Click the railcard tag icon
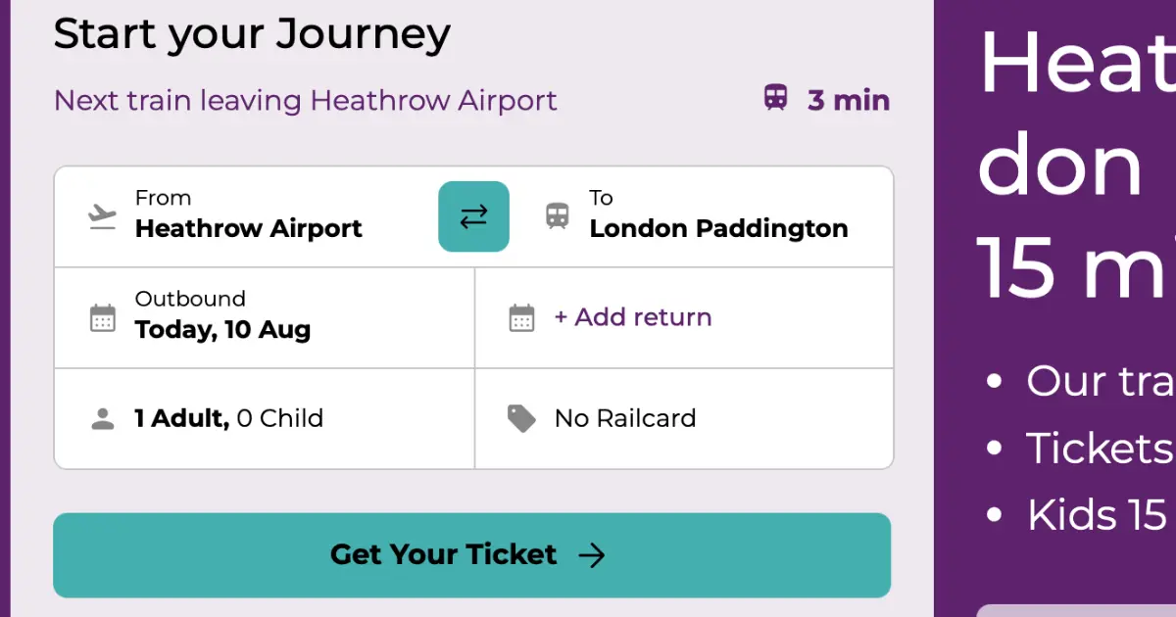1176x617 pixels. point(521,418)
